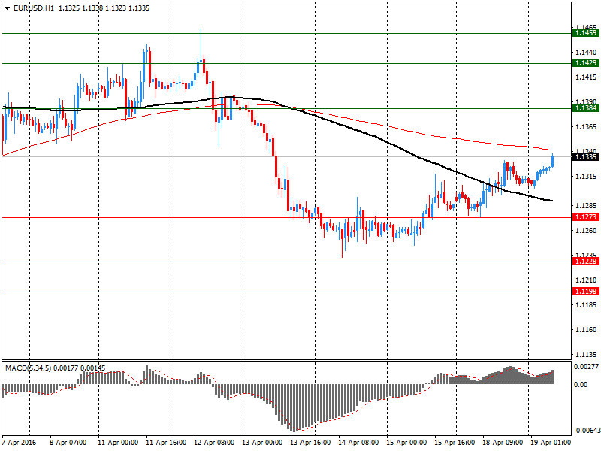Click the 11 Apr 00:00 time label
601x451 pixels.
(118, 443)
